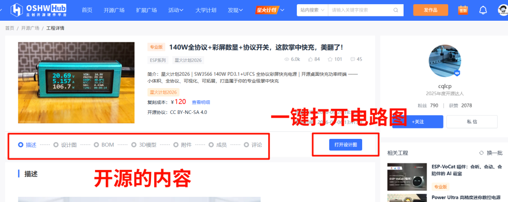Click the 2025年度开源达人 label

pos(445,94)
